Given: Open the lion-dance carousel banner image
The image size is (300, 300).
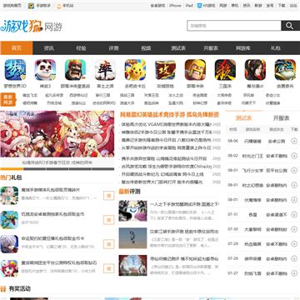Looking at the screenshot, I should pos(57,134).
